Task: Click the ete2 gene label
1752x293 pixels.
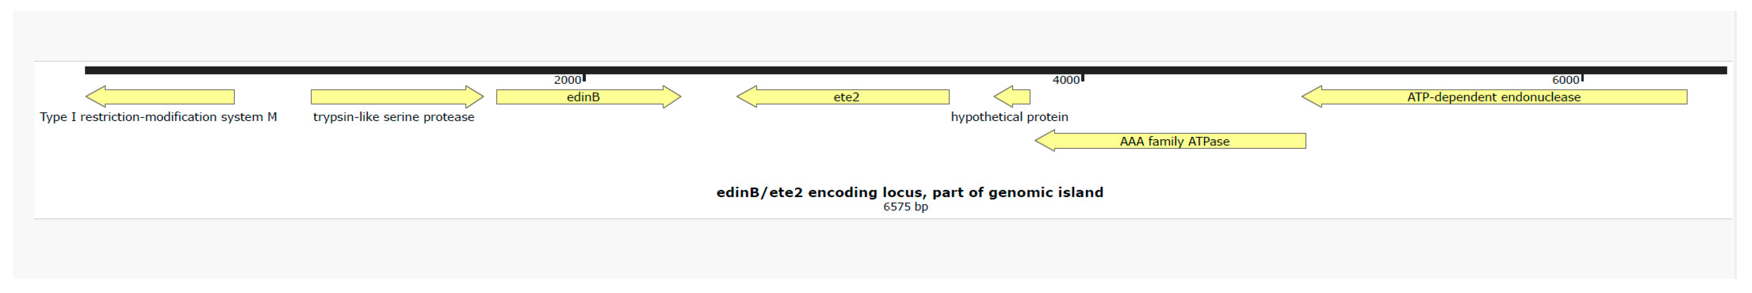Action: pyautogui.click(x=846, y=97)
